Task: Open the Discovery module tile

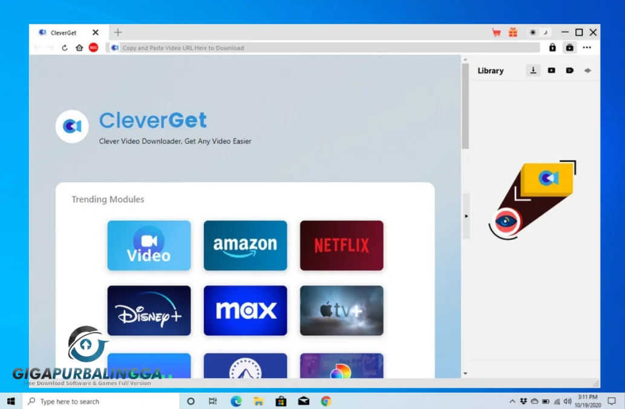Action: [342, 366]
